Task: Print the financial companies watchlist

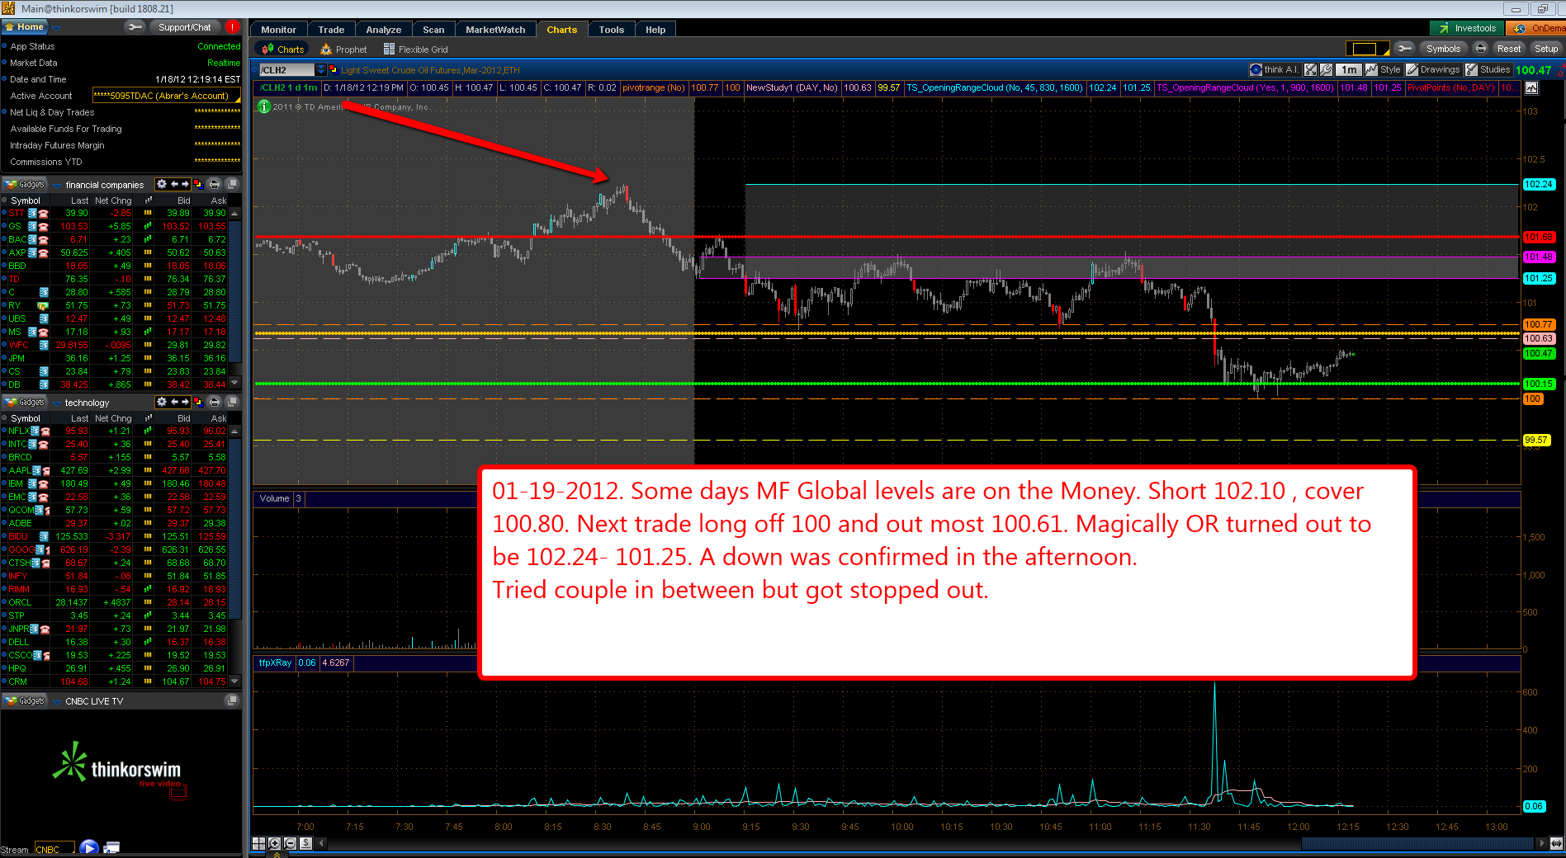Action: tap(215, 184)
